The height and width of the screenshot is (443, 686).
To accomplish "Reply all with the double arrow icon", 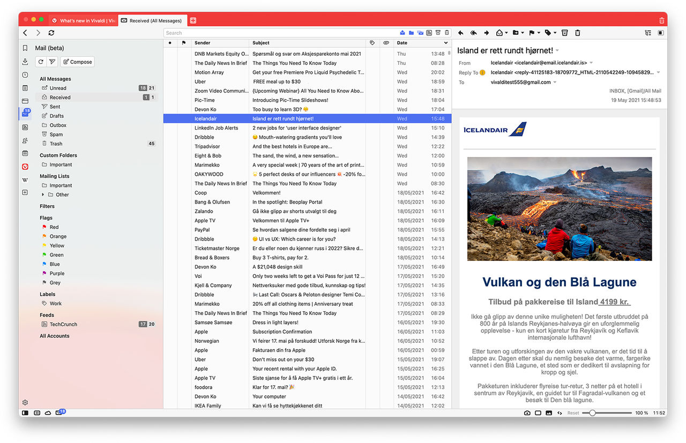I will (x=473, y=33).
